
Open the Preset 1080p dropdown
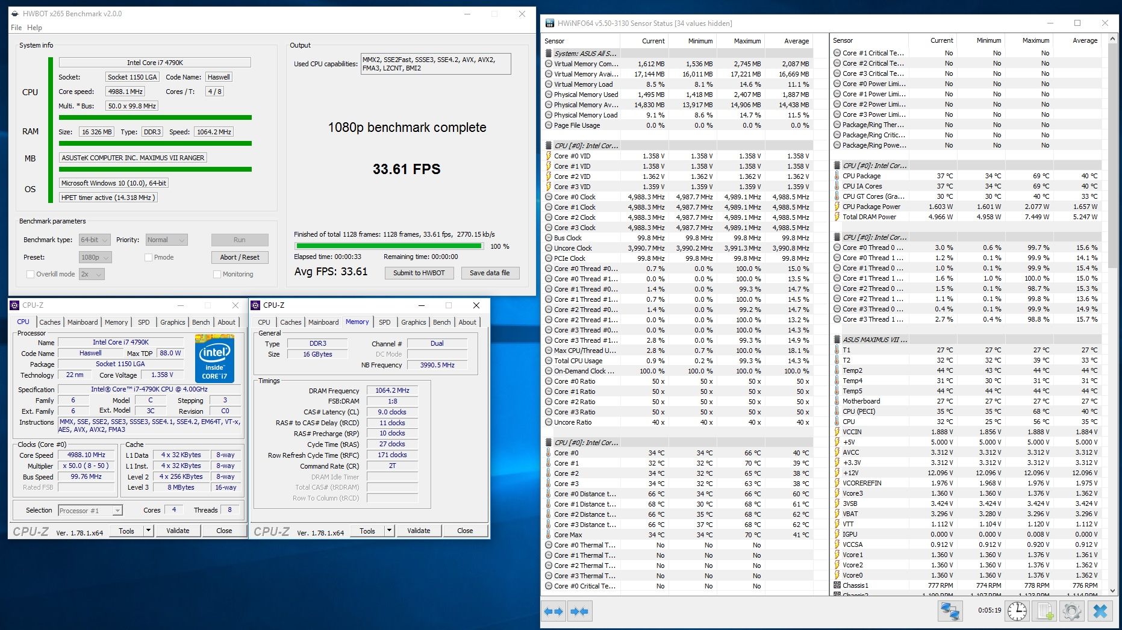(x=95, y=257)
